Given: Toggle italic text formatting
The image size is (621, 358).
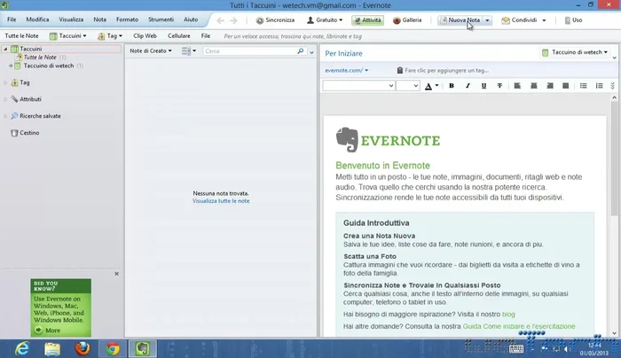Looking at the screenshot, I should (468, 86).
